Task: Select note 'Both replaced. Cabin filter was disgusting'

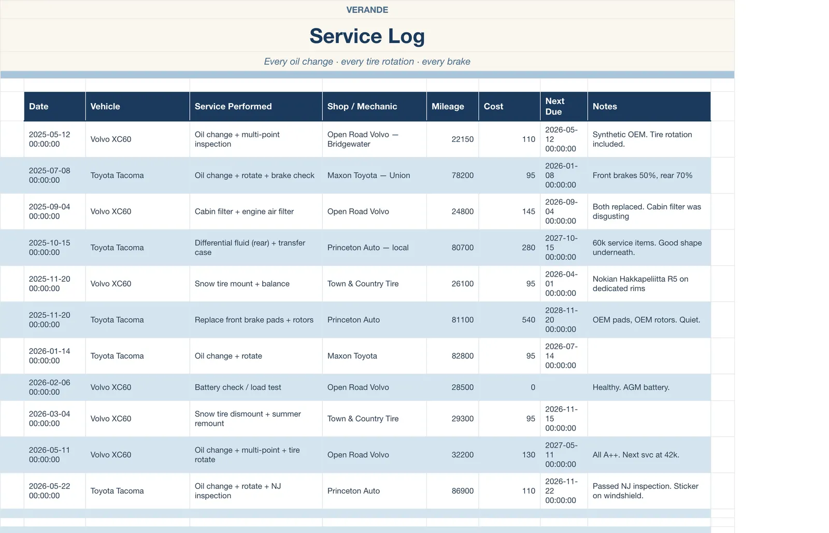Action: 649,211
